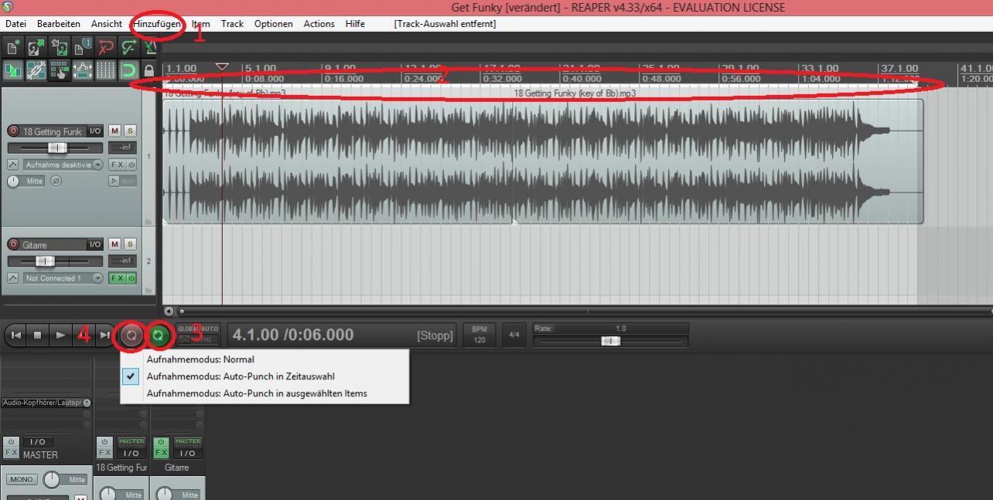
Task: Click the green Redo toolbar icon
Action: (128, 48)
